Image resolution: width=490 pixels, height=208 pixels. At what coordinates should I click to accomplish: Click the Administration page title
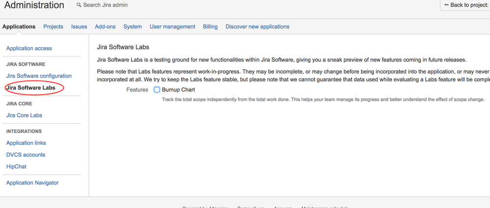[x=34, y=5]
